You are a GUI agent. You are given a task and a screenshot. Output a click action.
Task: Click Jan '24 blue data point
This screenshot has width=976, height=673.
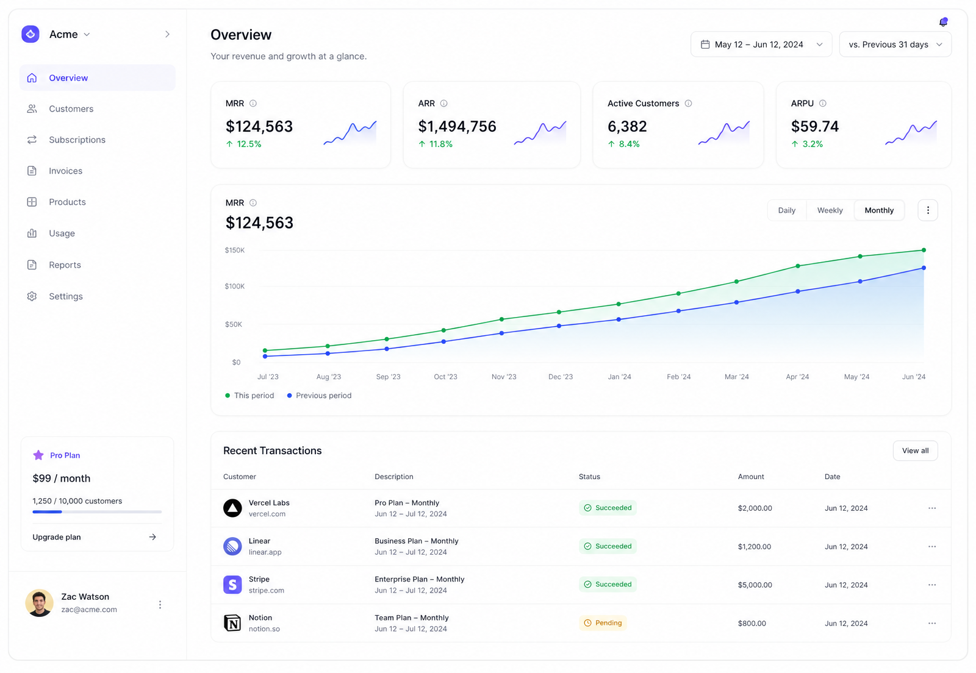click(x=619, y=319)
